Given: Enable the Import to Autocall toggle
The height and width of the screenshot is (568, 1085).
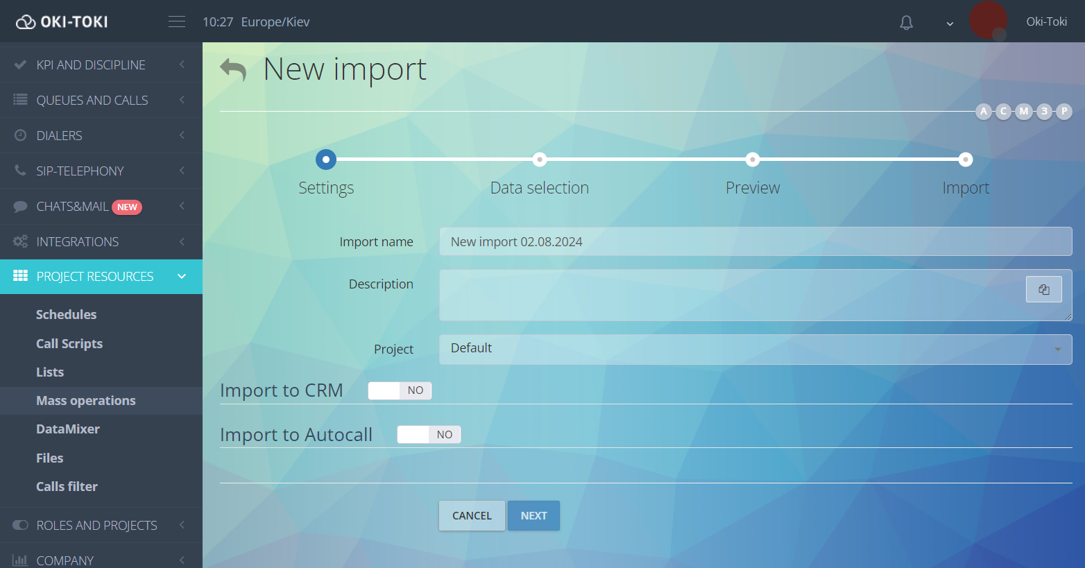Looking at the screenshot, I should pos(429,435).
